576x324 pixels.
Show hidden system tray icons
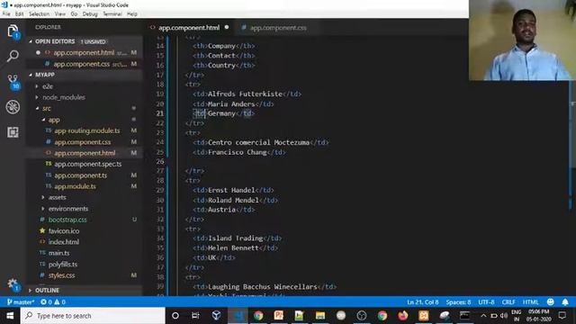click(x=483, y=316)
